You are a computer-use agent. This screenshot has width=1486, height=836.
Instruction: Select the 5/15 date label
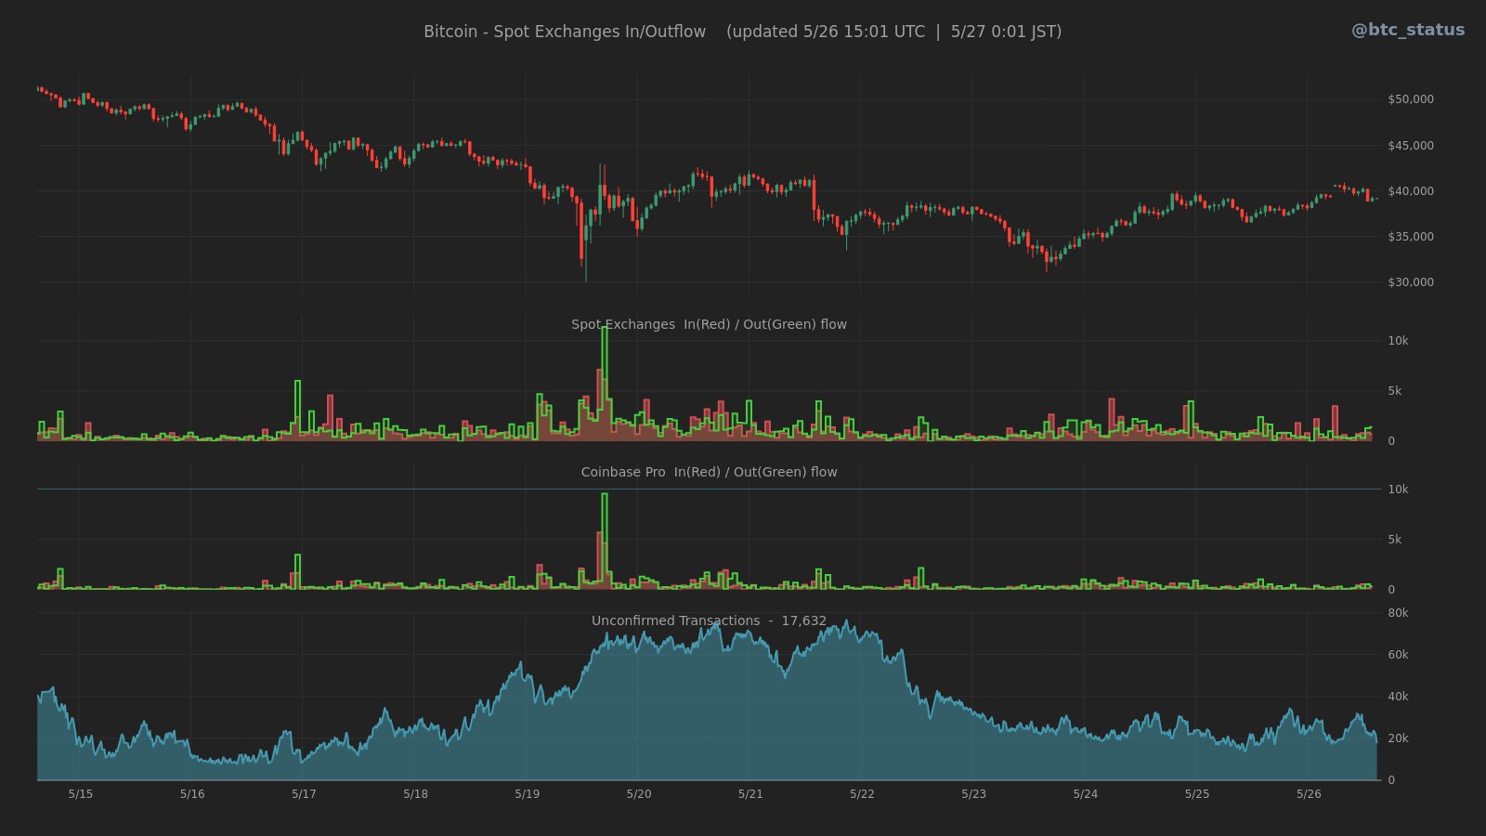80,794
